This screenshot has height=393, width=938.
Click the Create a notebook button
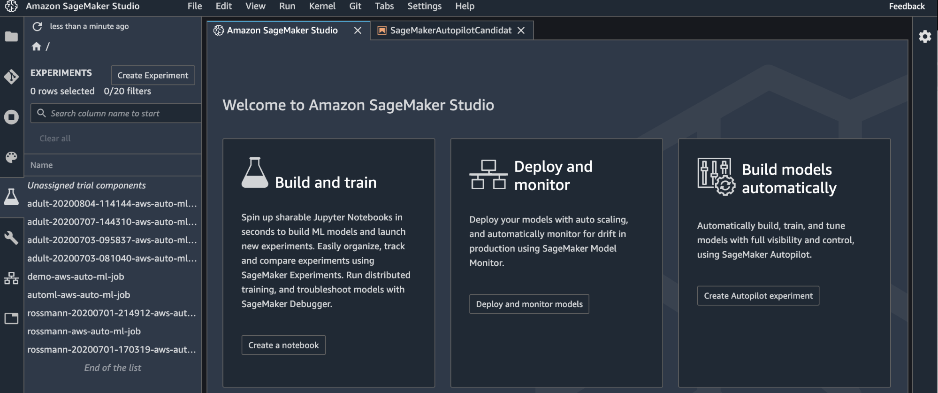click(283, 345)
